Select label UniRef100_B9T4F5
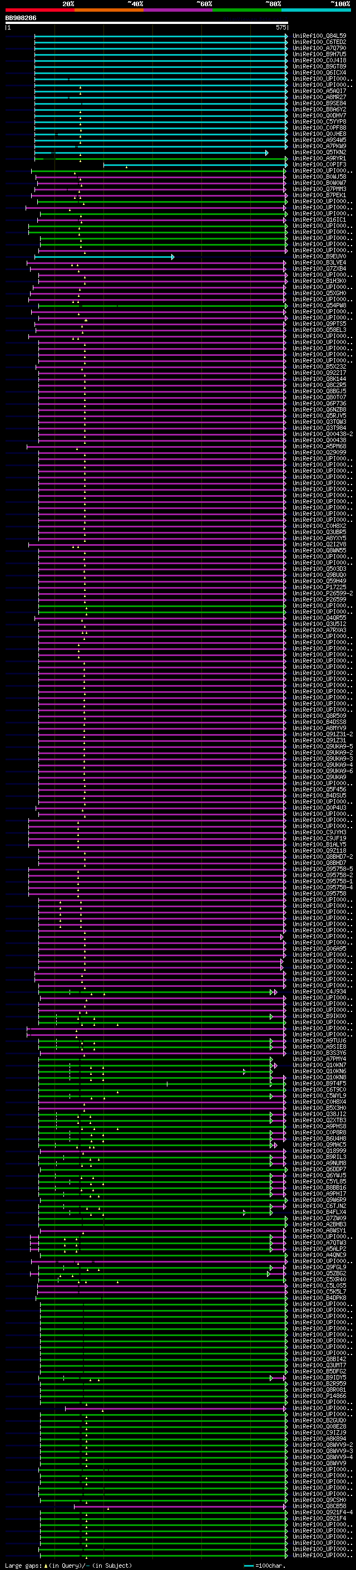 [319, 1084]
